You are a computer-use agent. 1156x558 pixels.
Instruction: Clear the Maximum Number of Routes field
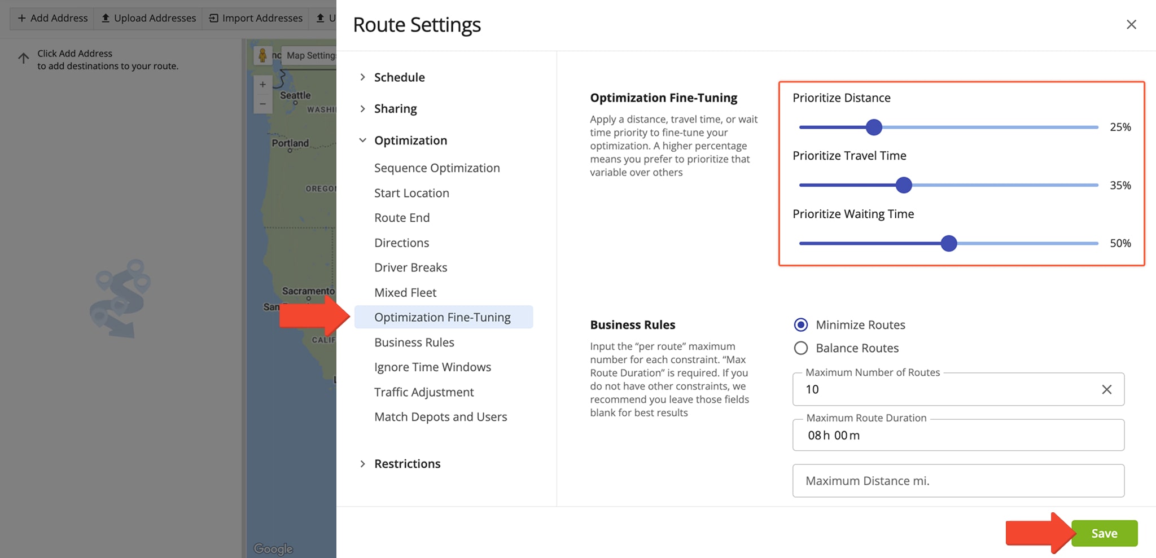1106,389
